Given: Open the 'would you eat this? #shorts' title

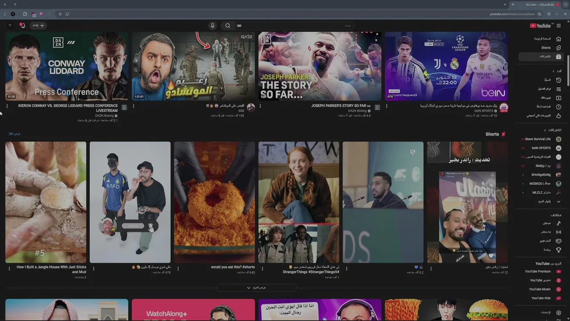Looking at the screenshot, I should point(233,267).
